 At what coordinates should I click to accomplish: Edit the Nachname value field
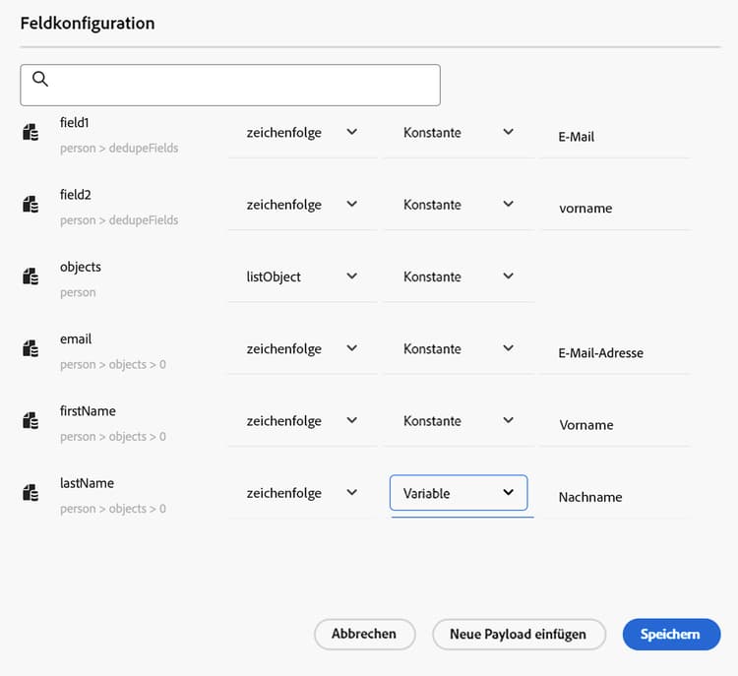point(616,497)
